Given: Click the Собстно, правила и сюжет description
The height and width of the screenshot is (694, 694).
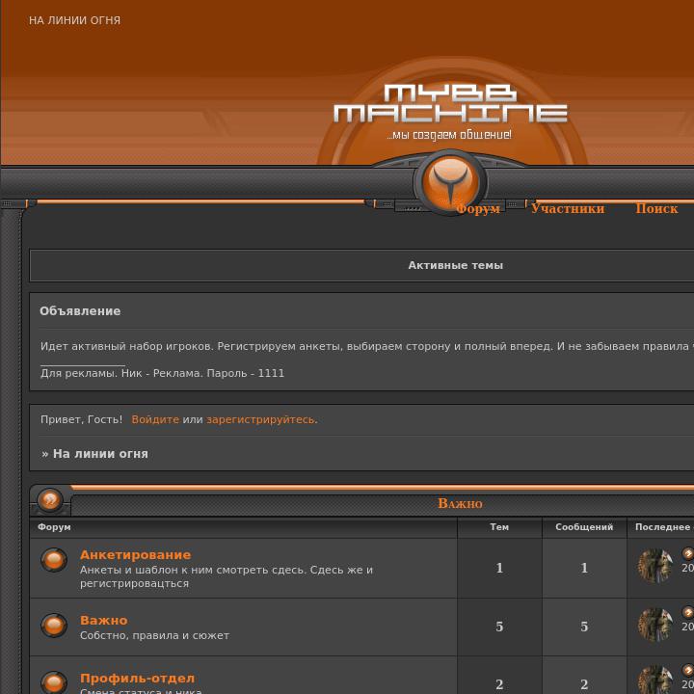Looking at the screenshot, I should point(154,635).
